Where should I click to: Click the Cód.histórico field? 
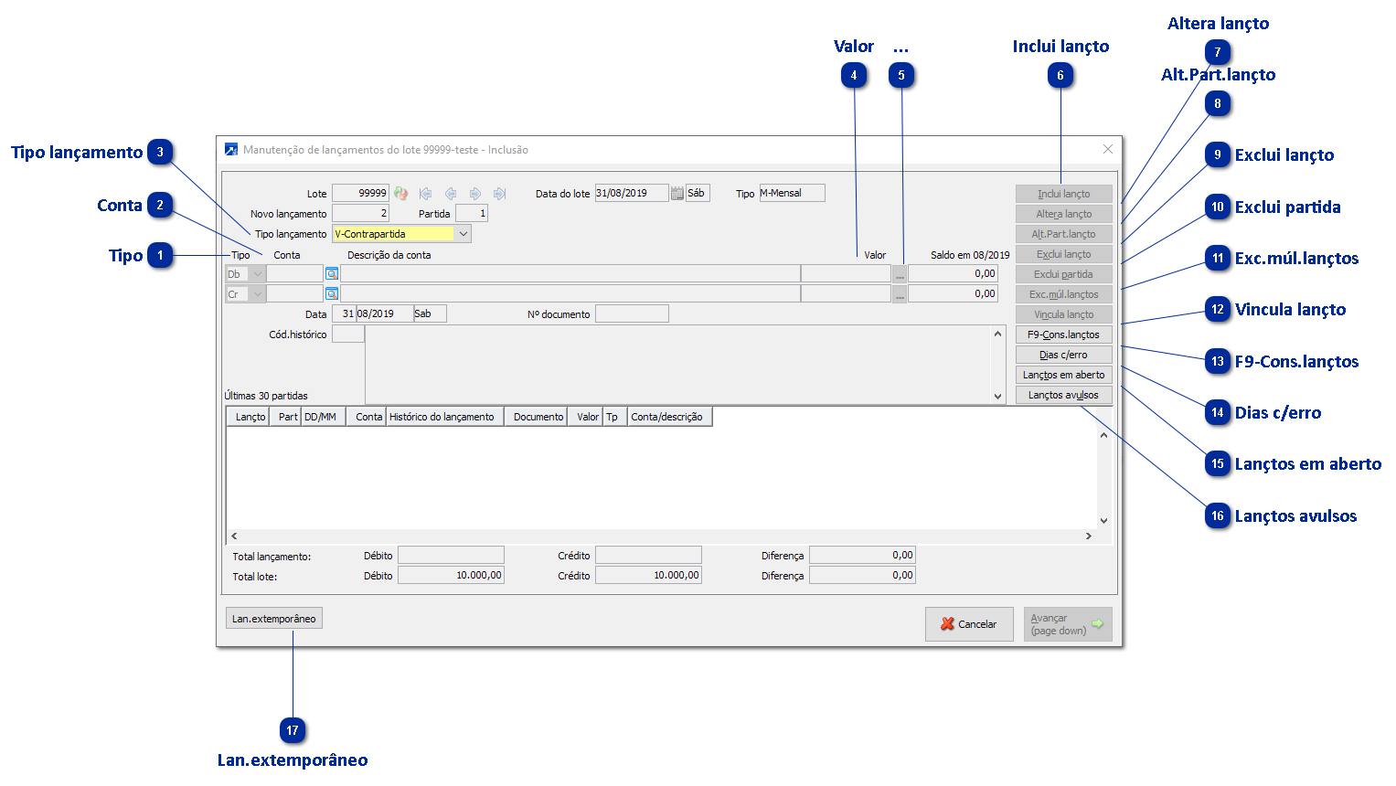click(x=348, y=334)
